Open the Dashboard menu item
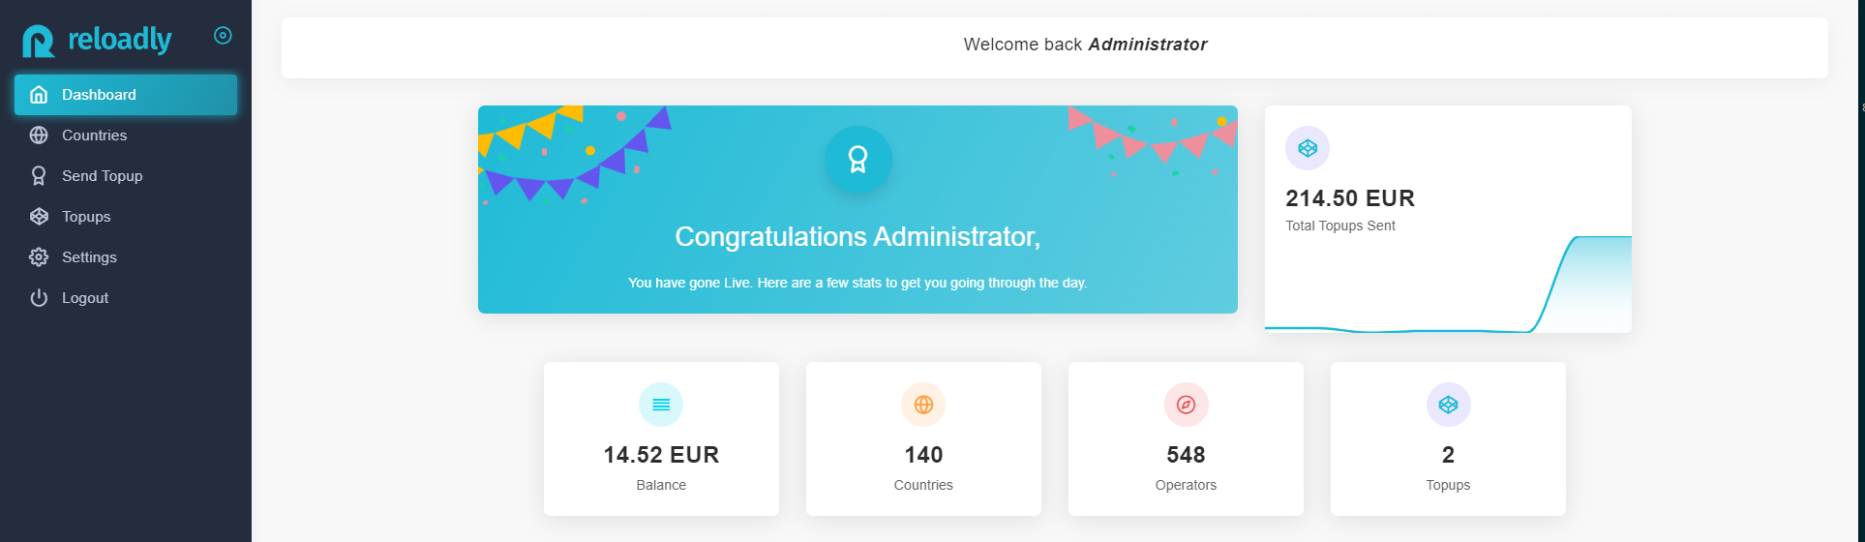This screenshot has height=542, width=1865. pos(99,95)
